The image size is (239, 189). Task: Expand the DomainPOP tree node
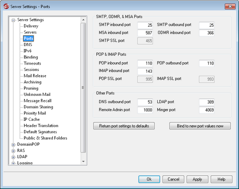(x=13, y=145)
